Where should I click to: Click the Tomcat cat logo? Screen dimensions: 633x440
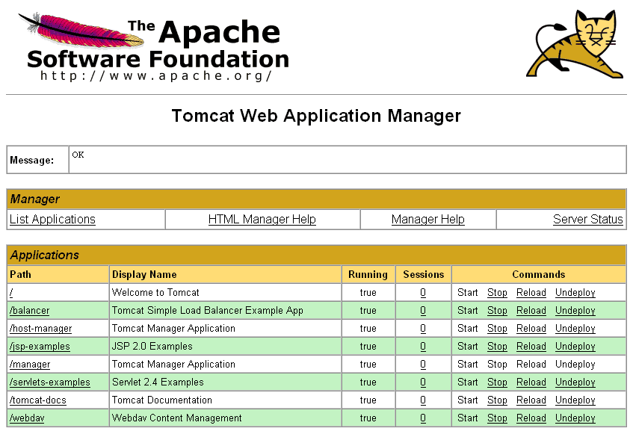(575, 43)
